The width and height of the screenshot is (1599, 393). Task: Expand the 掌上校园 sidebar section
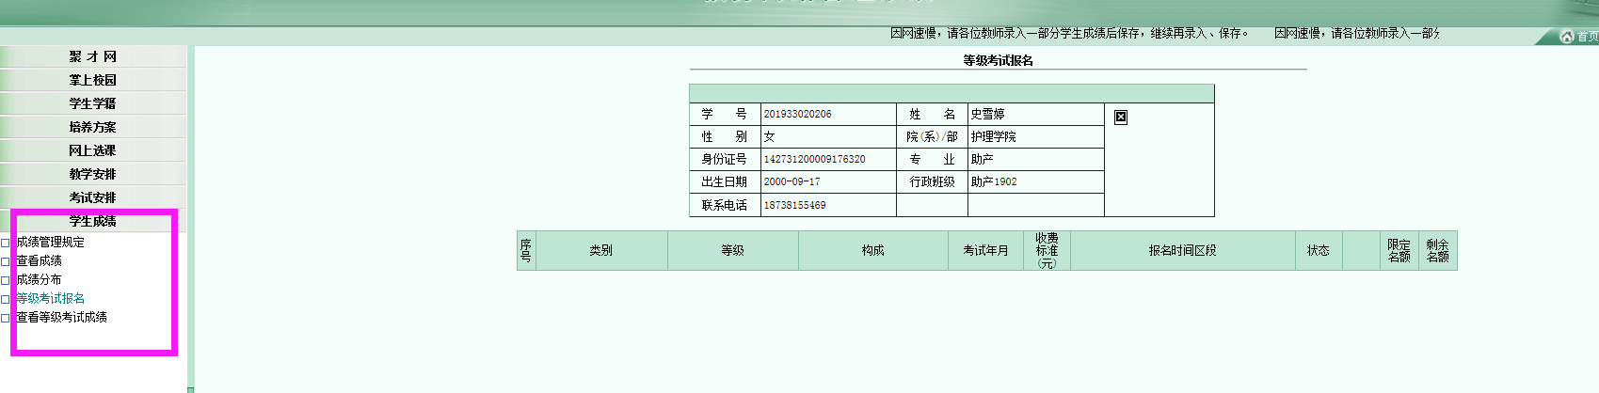click(x=92, y=80)
